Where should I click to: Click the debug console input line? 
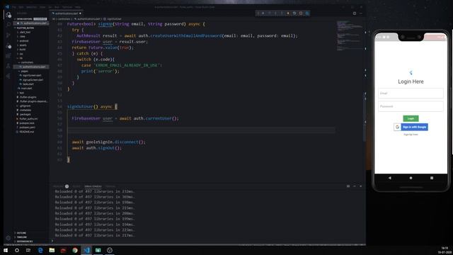coord(207,241)
